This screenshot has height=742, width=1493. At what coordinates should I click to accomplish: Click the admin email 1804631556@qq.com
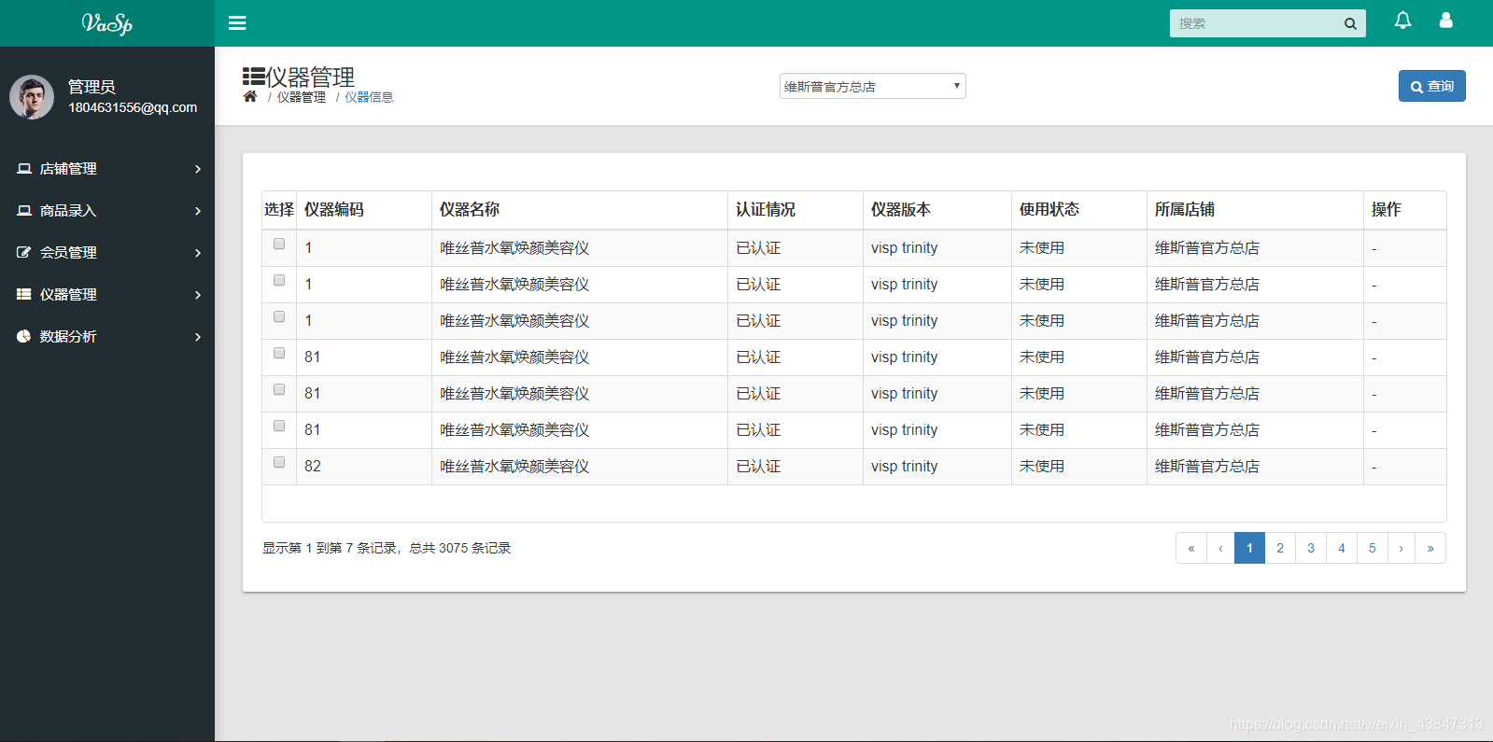[x=133, y=107]
